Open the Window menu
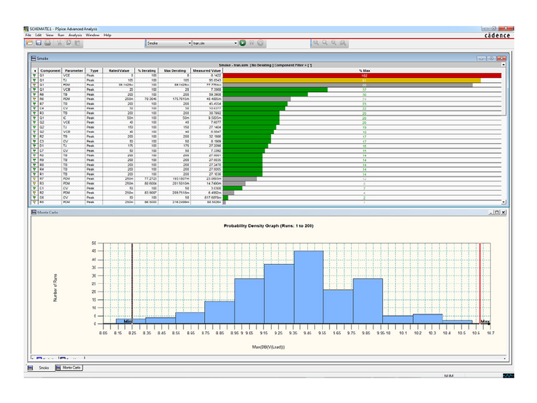This screenshot has height=403, width=537. [92, 35]
